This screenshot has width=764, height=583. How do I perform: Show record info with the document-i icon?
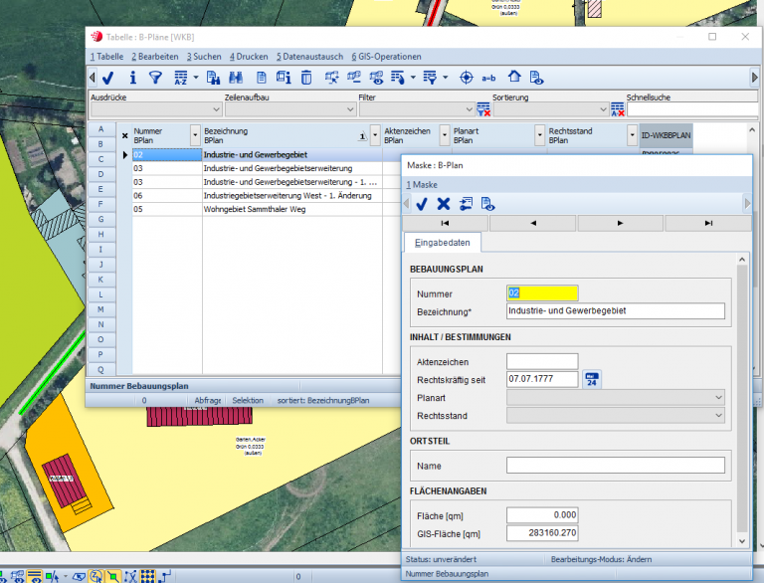284,78
